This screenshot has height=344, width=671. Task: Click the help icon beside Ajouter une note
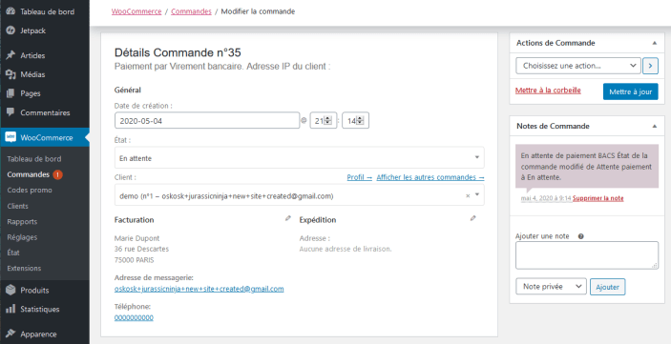pos(580,236)
